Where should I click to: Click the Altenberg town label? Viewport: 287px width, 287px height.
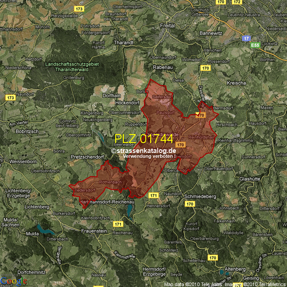235,269
